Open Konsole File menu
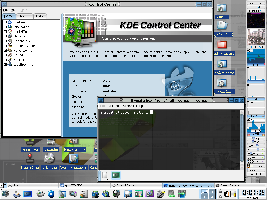Viewport: 267px width, 200px height. [x=102, y=106]
